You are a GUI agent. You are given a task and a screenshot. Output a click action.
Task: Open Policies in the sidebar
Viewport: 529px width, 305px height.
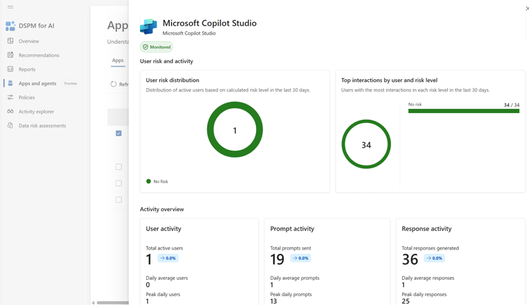click(26, 97)
